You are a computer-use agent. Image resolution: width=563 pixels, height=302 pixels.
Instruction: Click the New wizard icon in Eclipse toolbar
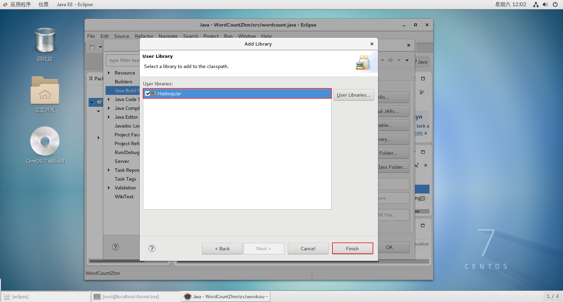point(92,47)
